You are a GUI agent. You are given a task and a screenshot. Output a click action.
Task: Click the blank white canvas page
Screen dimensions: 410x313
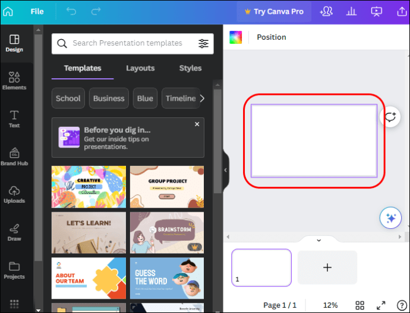pos(314,141)
